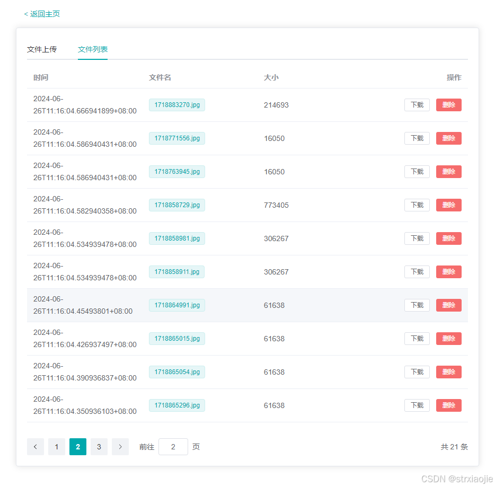Jump to page 3 in pagination
This screenshot has width=495, height=487.
(99, 447)
